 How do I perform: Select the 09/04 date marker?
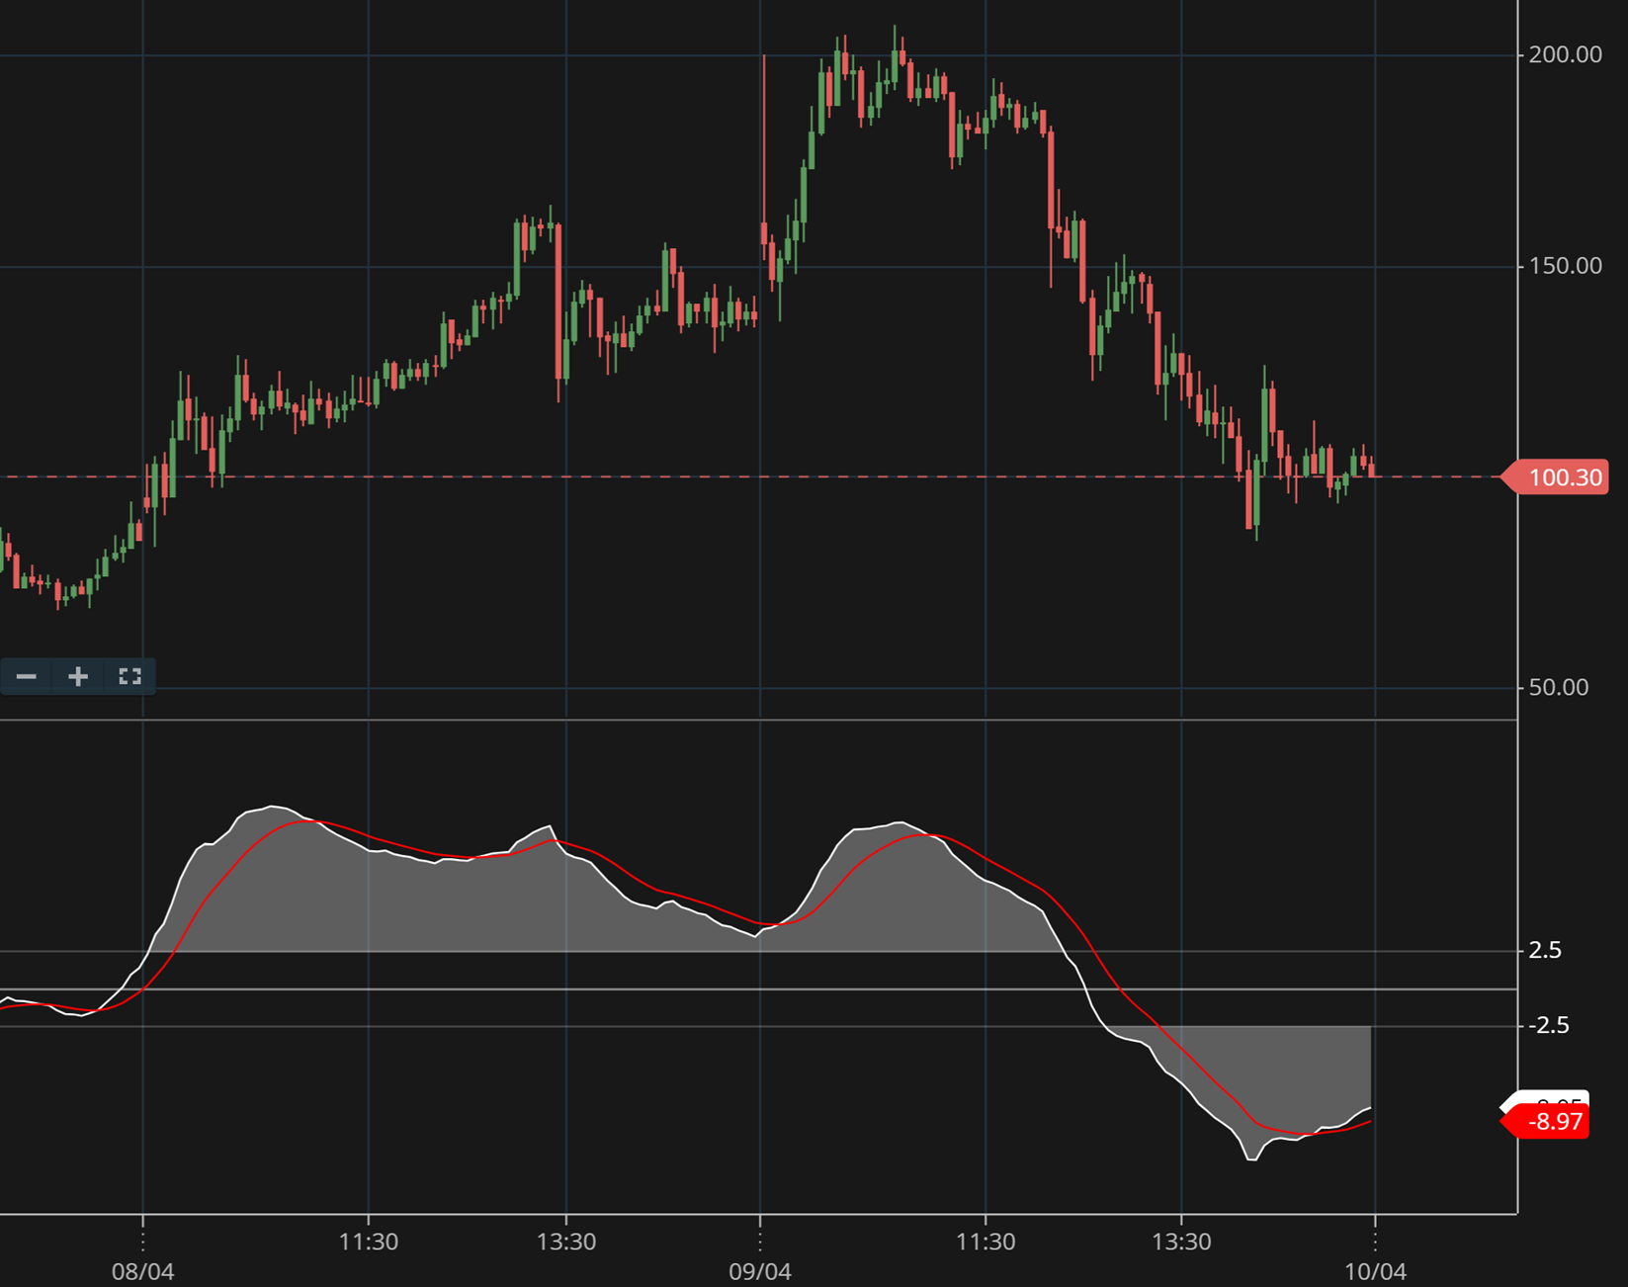(x=759, y=1271)
